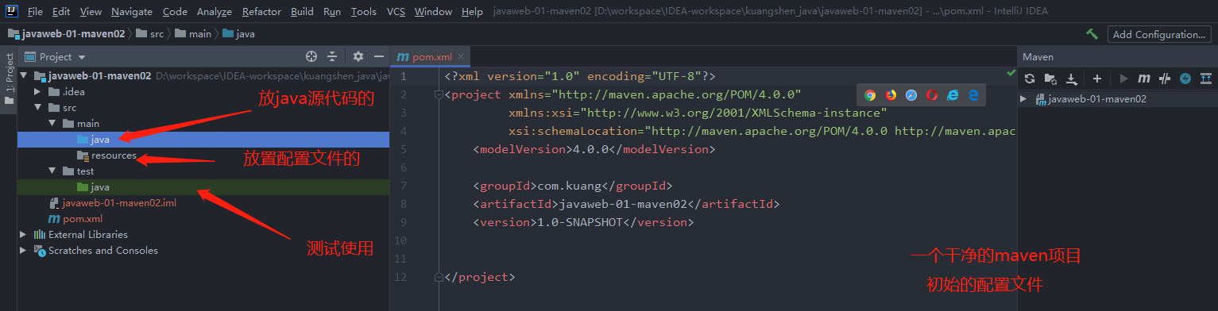
Task: Open the VCS menu
Action: click(396, 12)
